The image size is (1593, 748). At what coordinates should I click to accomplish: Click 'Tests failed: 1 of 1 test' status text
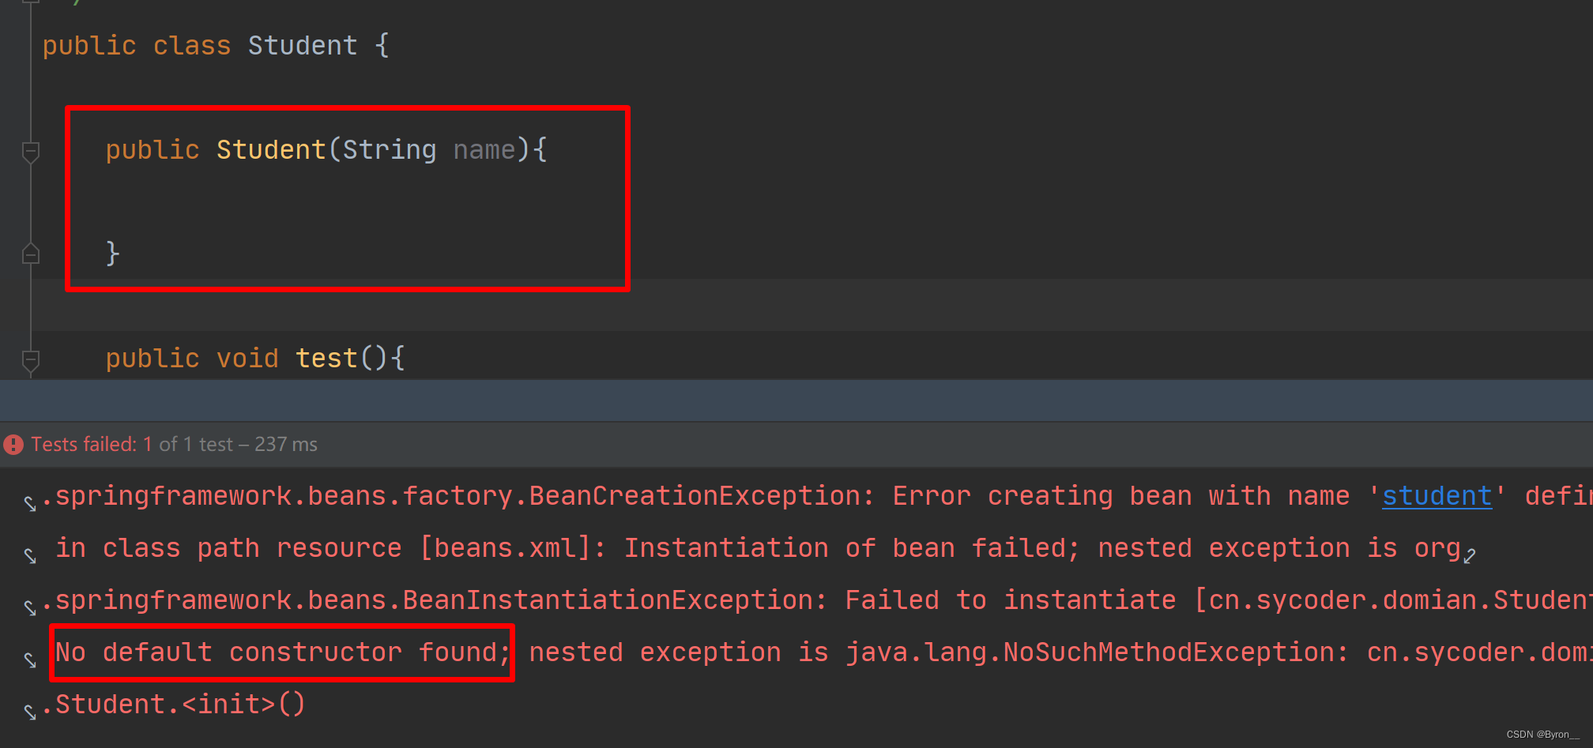[174, 445]
